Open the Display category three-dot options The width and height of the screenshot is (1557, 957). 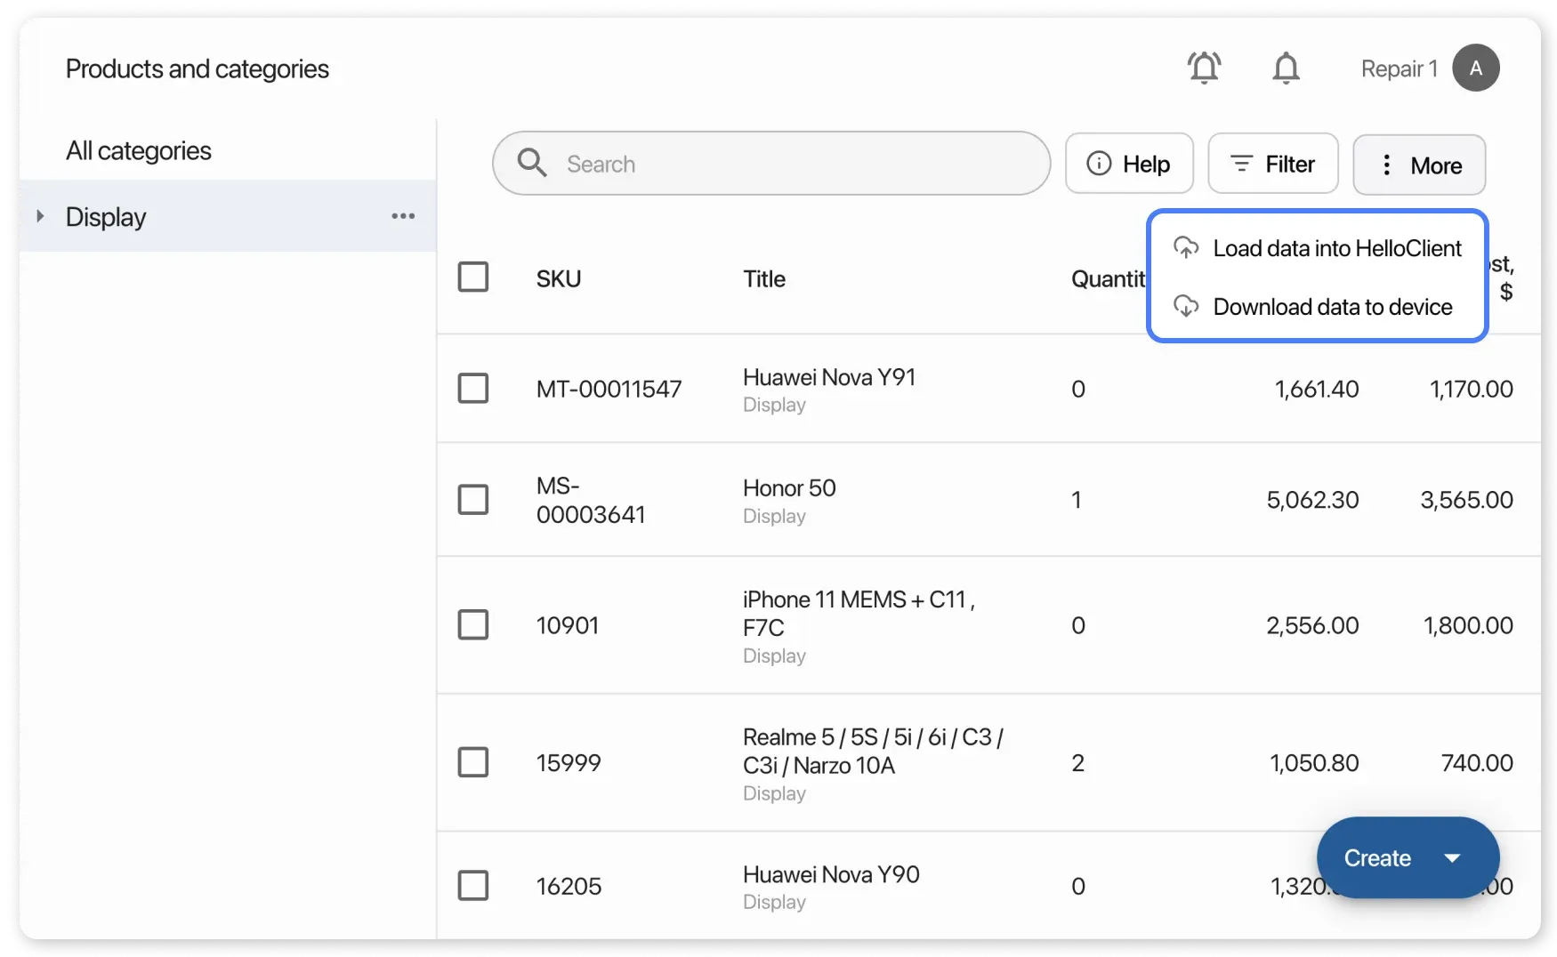pyautogui.click(x=403, y=216)
